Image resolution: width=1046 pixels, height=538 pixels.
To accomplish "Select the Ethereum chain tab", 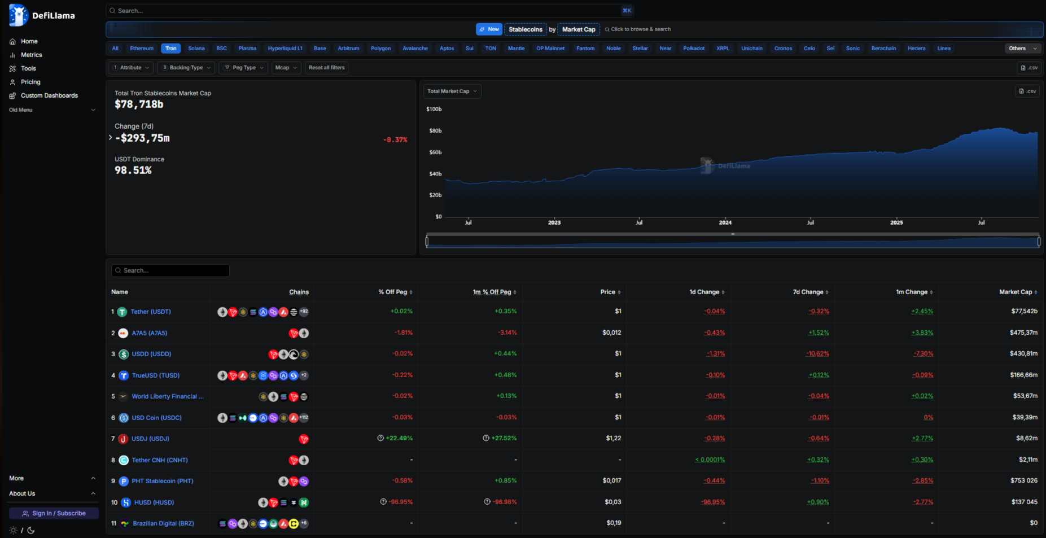I will point(142,49).
